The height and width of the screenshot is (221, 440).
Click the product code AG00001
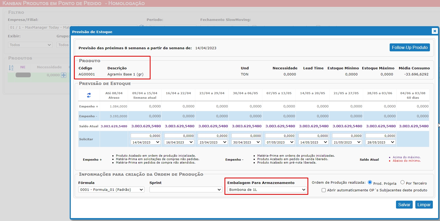(87, 74)
